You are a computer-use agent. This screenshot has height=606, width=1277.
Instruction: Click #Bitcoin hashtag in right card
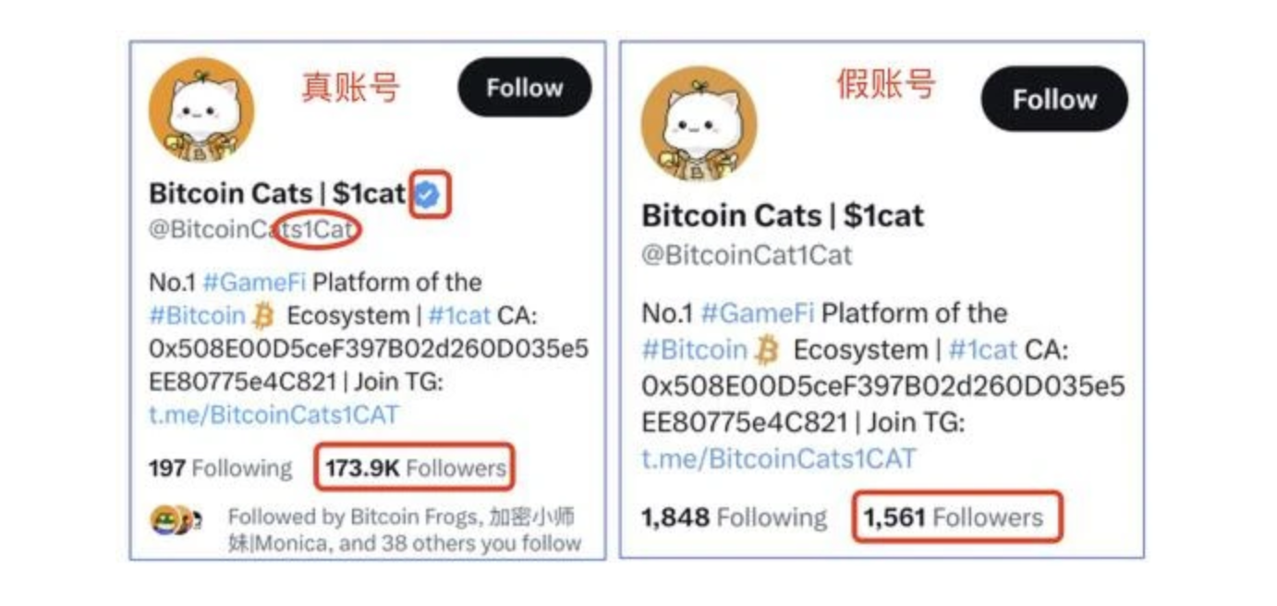[x=694, y=350]
